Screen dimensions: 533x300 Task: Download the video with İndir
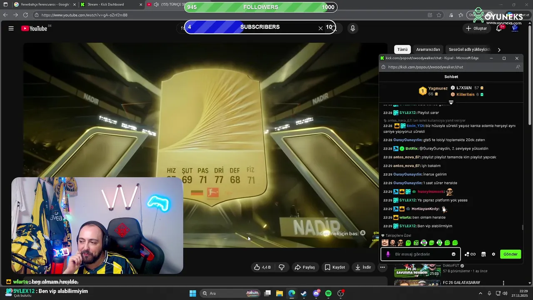click(363, 267)
